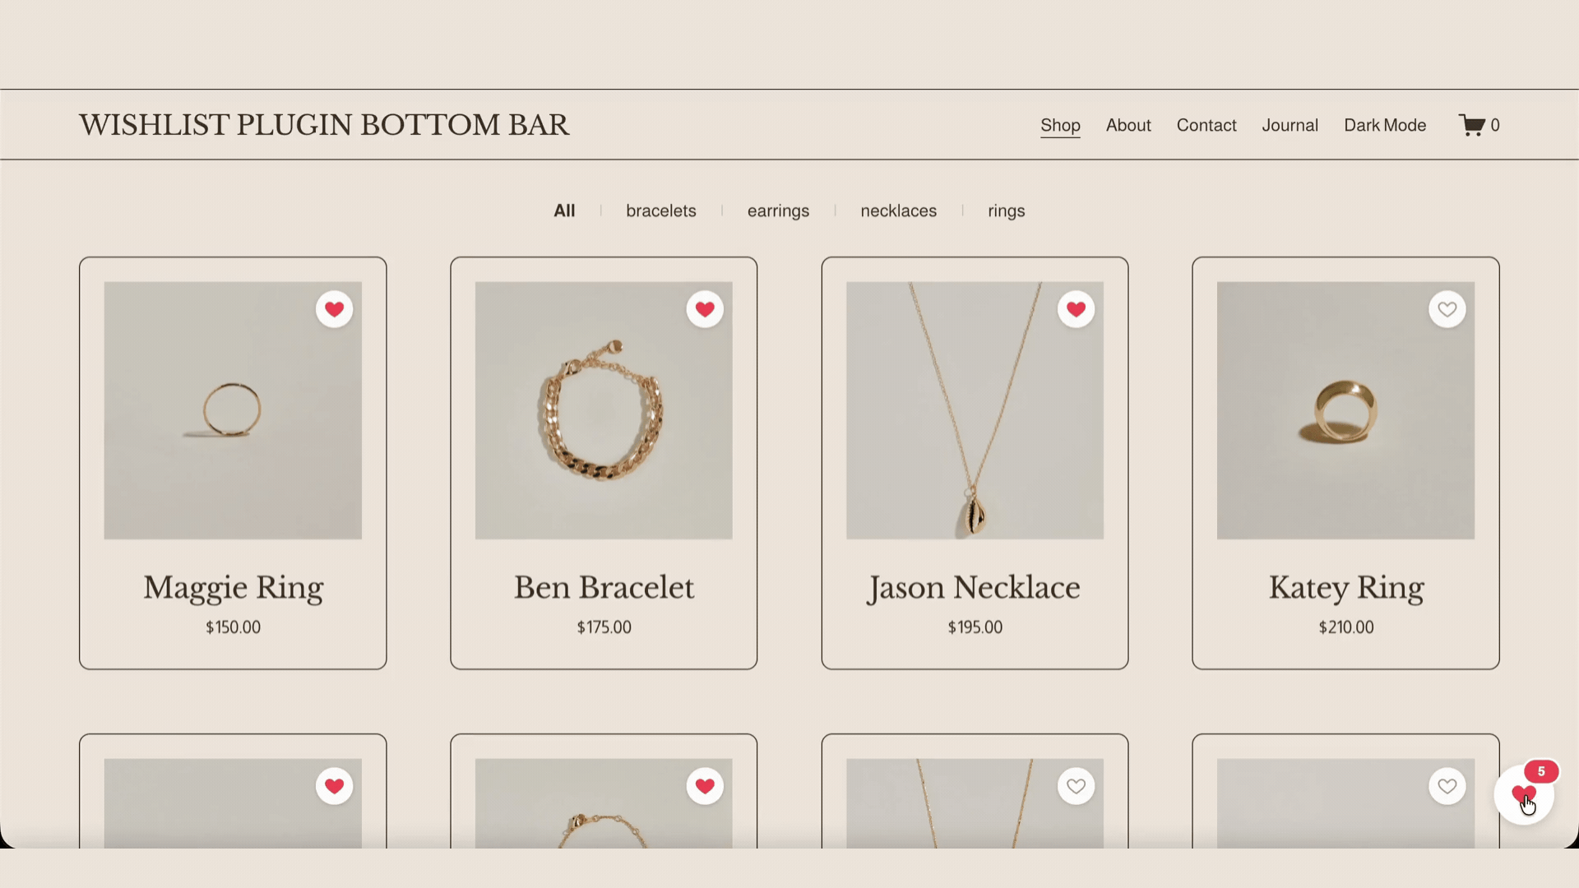Add second-row necklace product to wishlist
Screen dimensions: 1579x888
tap(1076, 786)
